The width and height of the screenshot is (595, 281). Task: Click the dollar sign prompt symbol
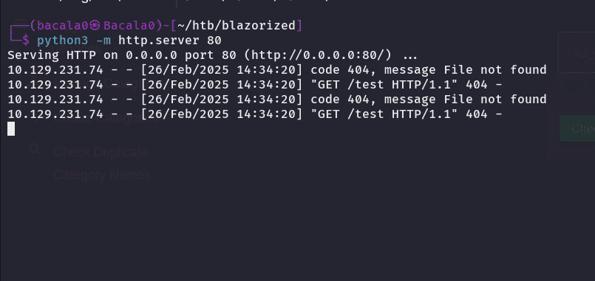tap(26, 41)
